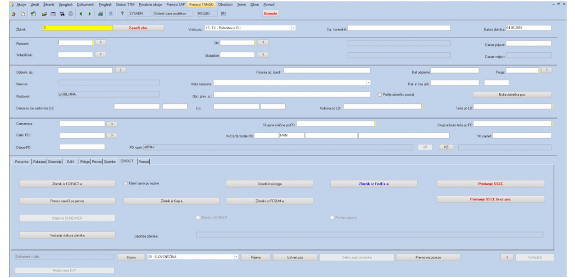
Task: Enable the 'Klient samo po nazivu' checkbox
Action: pos(126,183)
